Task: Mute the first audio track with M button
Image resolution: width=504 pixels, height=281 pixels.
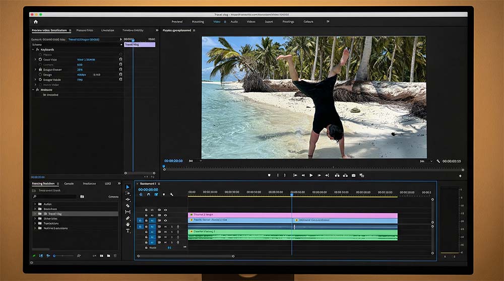Action: tap(165, 227)
